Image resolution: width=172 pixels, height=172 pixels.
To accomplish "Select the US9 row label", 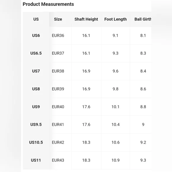I will click(36, 107).
